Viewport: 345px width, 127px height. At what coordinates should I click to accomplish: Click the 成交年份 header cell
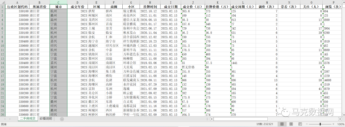(77, 7)
